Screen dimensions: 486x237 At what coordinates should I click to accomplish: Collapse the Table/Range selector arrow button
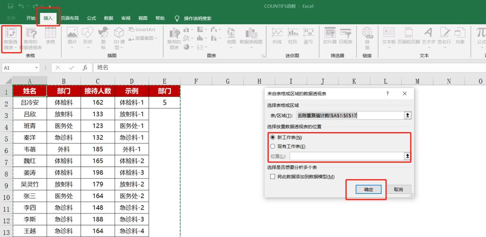tap(408, 115)
